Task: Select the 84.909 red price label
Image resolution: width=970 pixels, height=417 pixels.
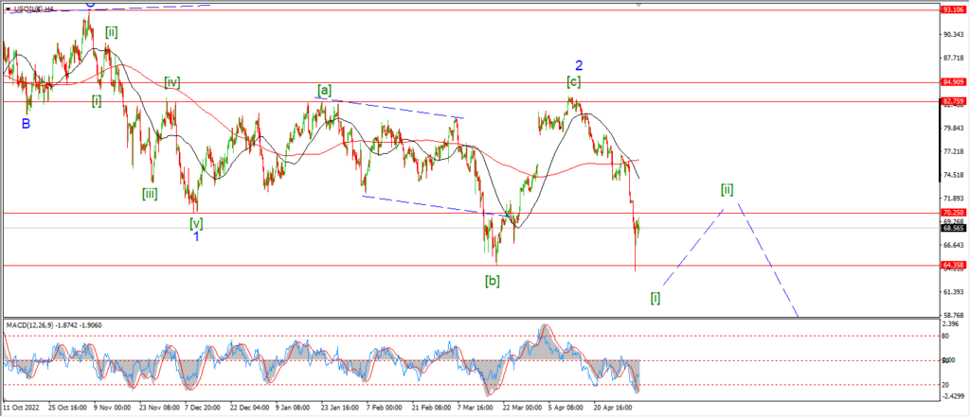Action: (953, 82)
